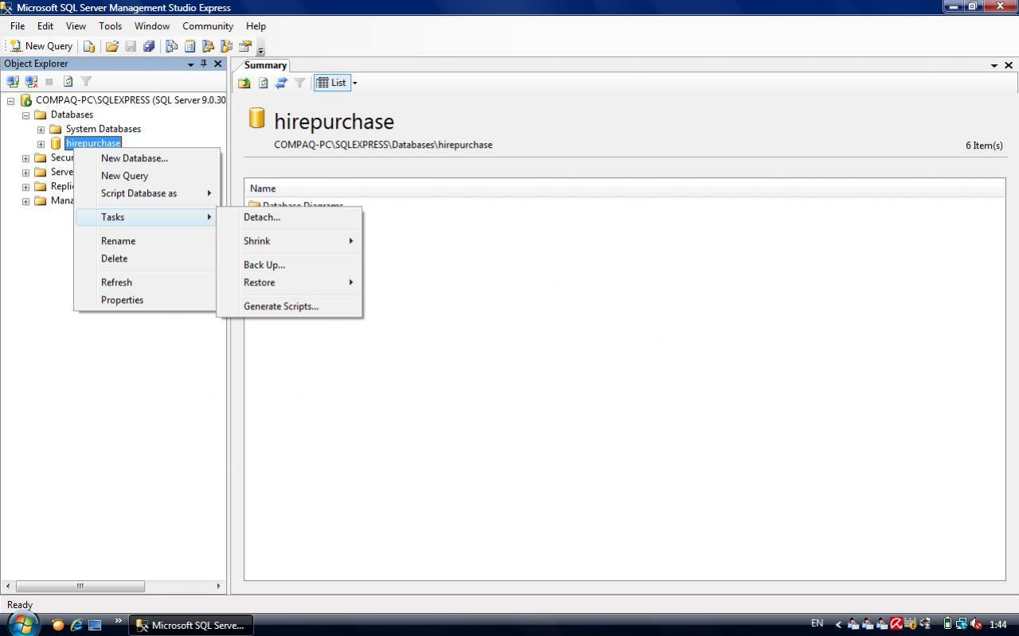Click the Name column header
This screenshot has height=636, width=1019.
tap(624, 188)
